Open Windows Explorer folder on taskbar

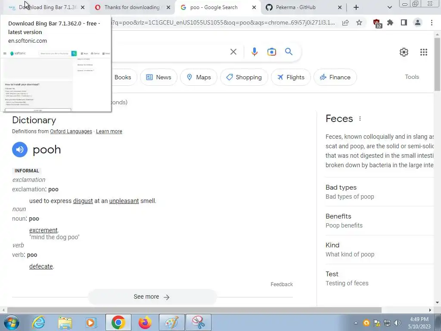click(65, 322)
